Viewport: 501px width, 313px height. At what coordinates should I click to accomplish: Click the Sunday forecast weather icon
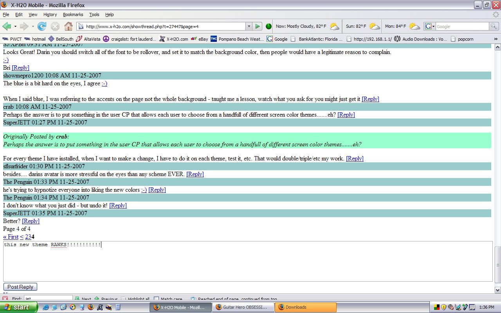(x=375, y=26)
